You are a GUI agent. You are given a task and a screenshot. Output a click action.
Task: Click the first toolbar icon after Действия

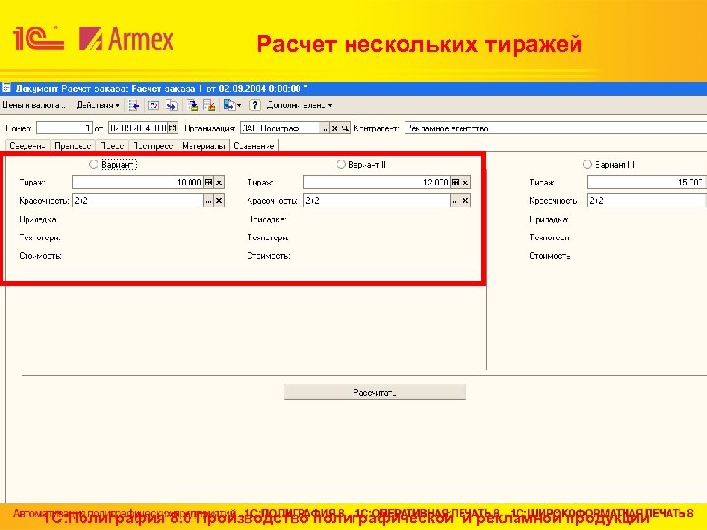point(134,105)
